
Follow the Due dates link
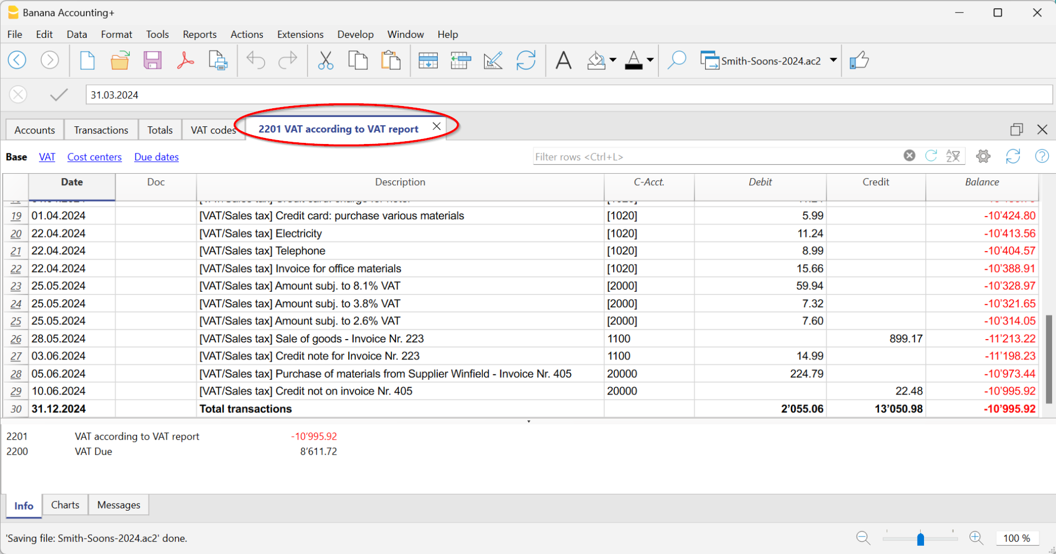pyautogui.click(x=156, y=157)
